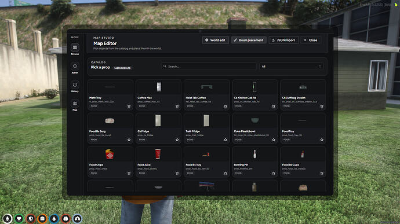400x224 pixels.
Task: Click the microphone HUD icon
Action: [x=7, y=218]
